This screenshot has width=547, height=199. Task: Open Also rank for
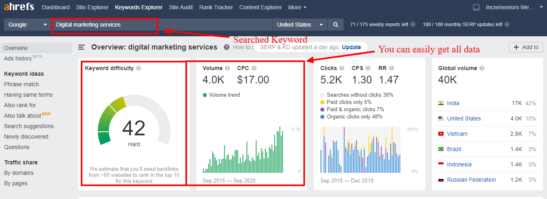(x=20, y=105)
